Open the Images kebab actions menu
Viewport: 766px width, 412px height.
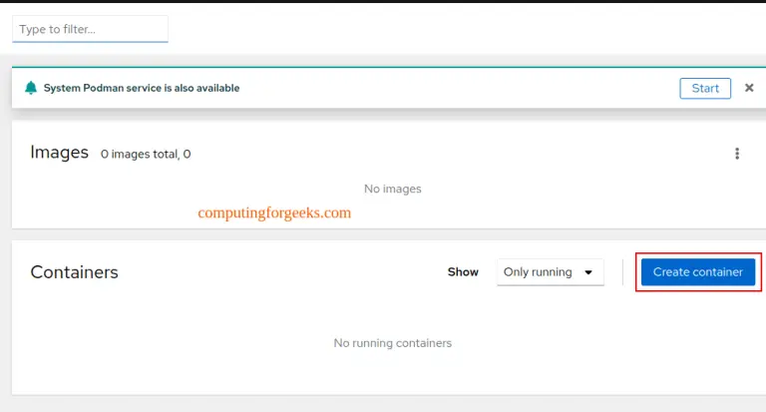coord(737,154)
